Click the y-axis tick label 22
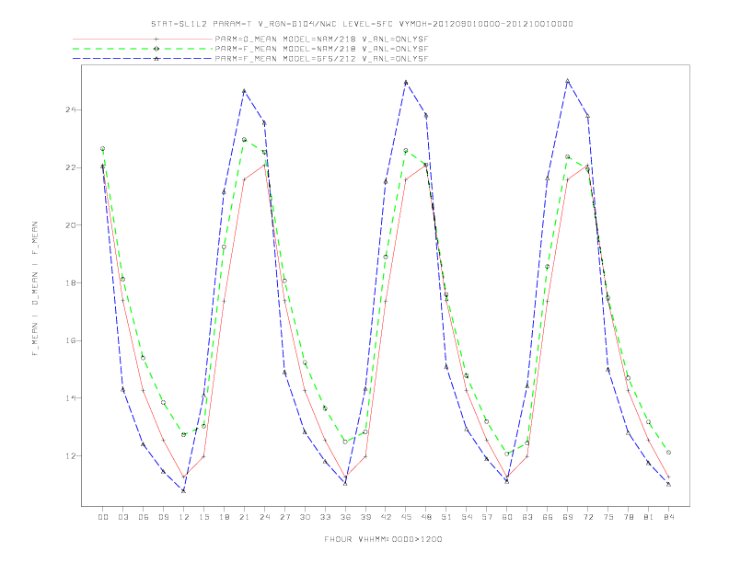 click(x=71, y=167)
